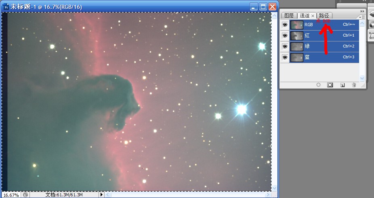Click the Ctrl+2 shortcut label
Screen dimensions: 374x198
tap(349, 46)
